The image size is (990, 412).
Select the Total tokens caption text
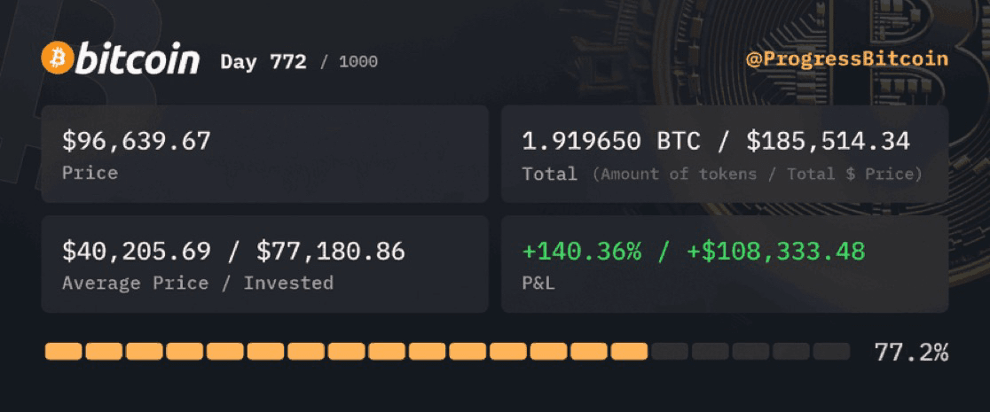tap(722, 175)
